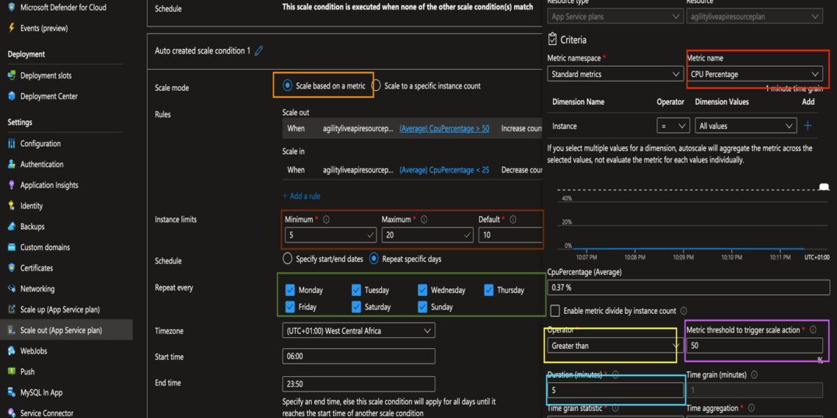Click the Configuration sliders icon
837x418 pixels.
pyautogui.click(x=11, y=144)
